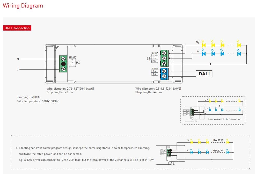Click the green N/L primary input terminal block

(x=63, y=64)
